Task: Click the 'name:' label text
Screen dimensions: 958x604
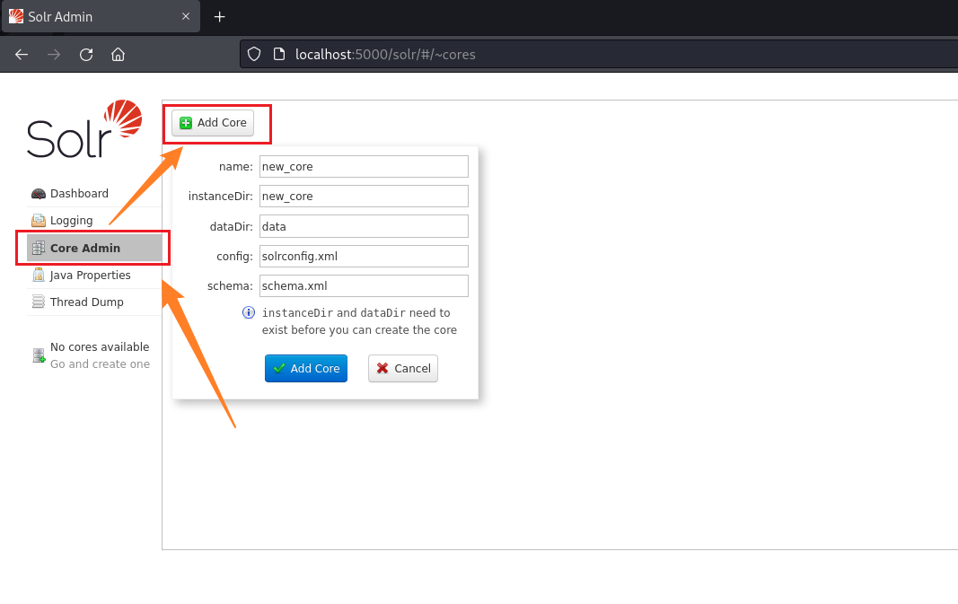Action: click(x=236, y=167)
